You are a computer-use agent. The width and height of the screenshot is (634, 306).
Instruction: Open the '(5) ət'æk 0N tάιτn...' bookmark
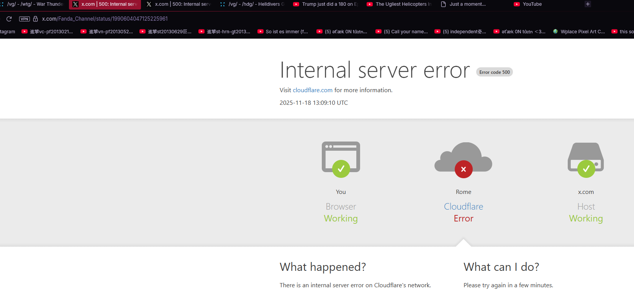pyautogui.click(x=342, y=32)
